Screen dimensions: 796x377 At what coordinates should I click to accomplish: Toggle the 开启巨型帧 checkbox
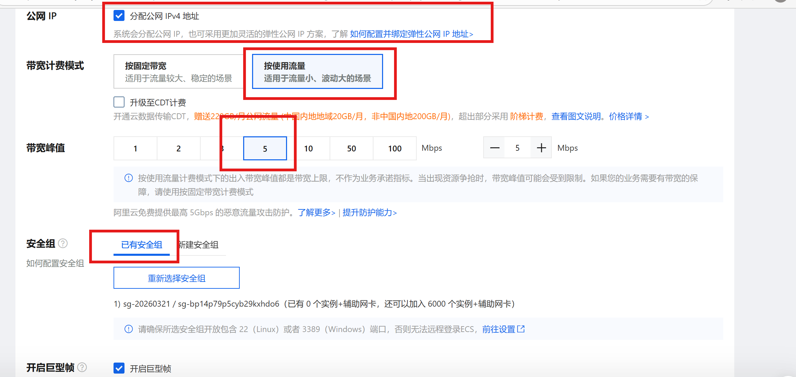point(119,368)
